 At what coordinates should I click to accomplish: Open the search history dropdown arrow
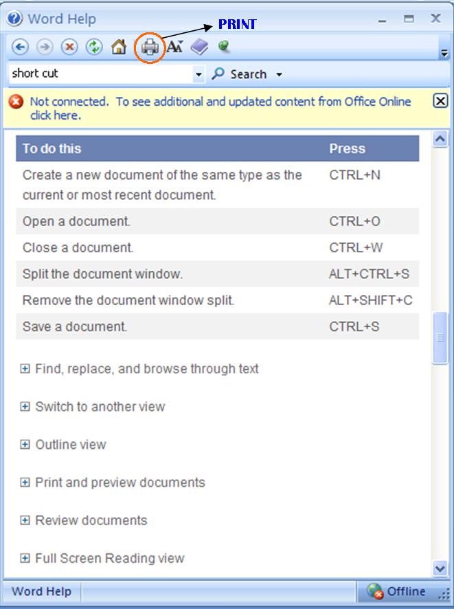click(198, 74)
